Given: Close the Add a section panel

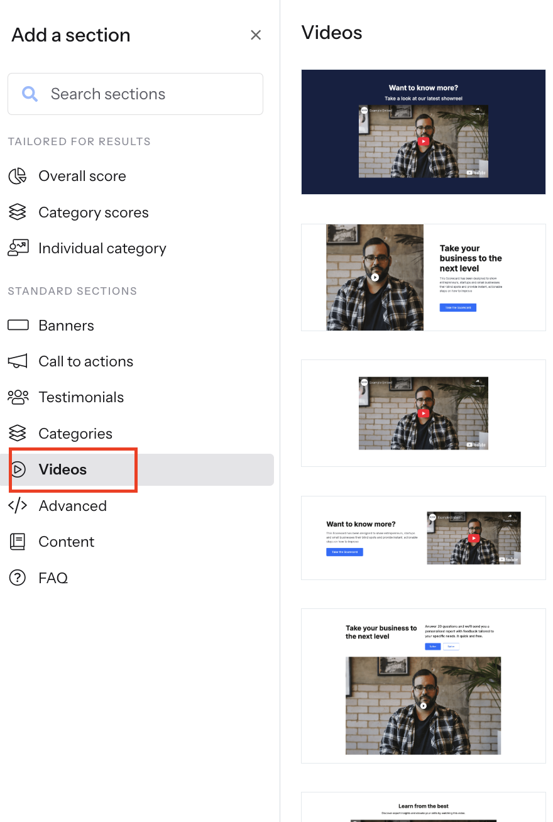Looking at the screenshot, I should [256, 35].
